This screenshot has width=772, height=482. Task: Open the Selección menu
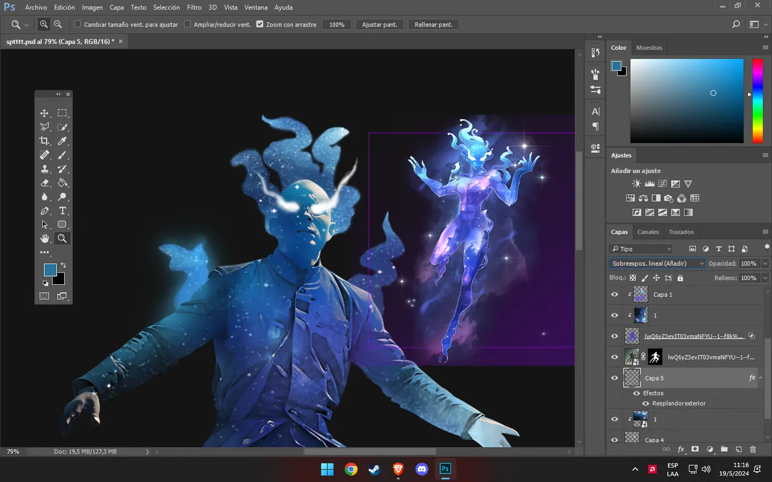(166, 7)
